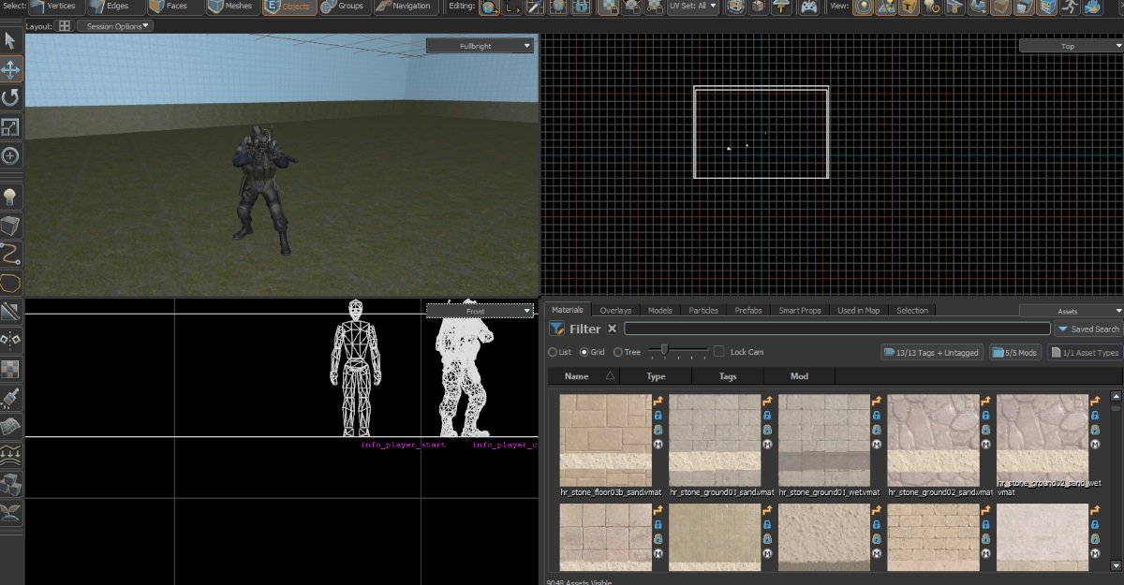Click the 5/5 Mods filter button
This screenshot has height=585, width=1124.
(x=1015, y=353)
